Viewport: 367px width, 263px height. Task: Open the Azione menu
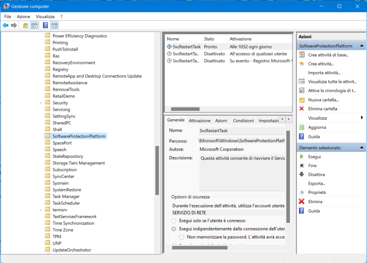click(24, 16)
